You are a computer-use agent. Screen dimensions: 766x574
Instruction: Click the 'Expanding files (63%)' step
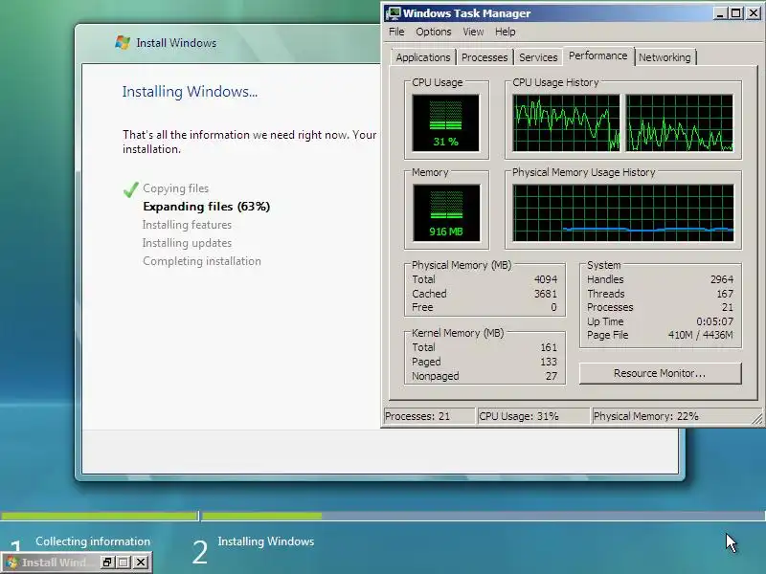click(x=206, y=207)
